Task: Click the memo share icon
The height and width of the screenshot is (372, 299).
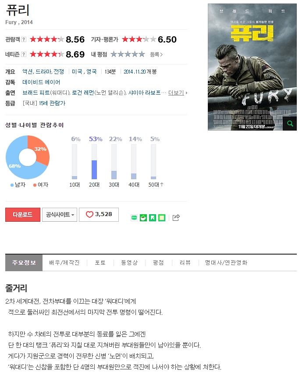Action: coord(162,218)
